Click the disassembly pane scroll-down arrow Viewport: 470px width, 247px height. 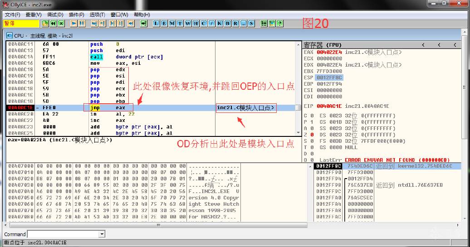[x=298, y=133]
